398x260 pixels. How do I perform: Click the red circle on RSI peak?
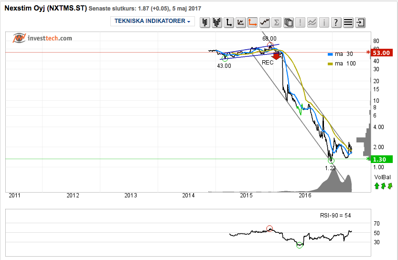(269, 228)
